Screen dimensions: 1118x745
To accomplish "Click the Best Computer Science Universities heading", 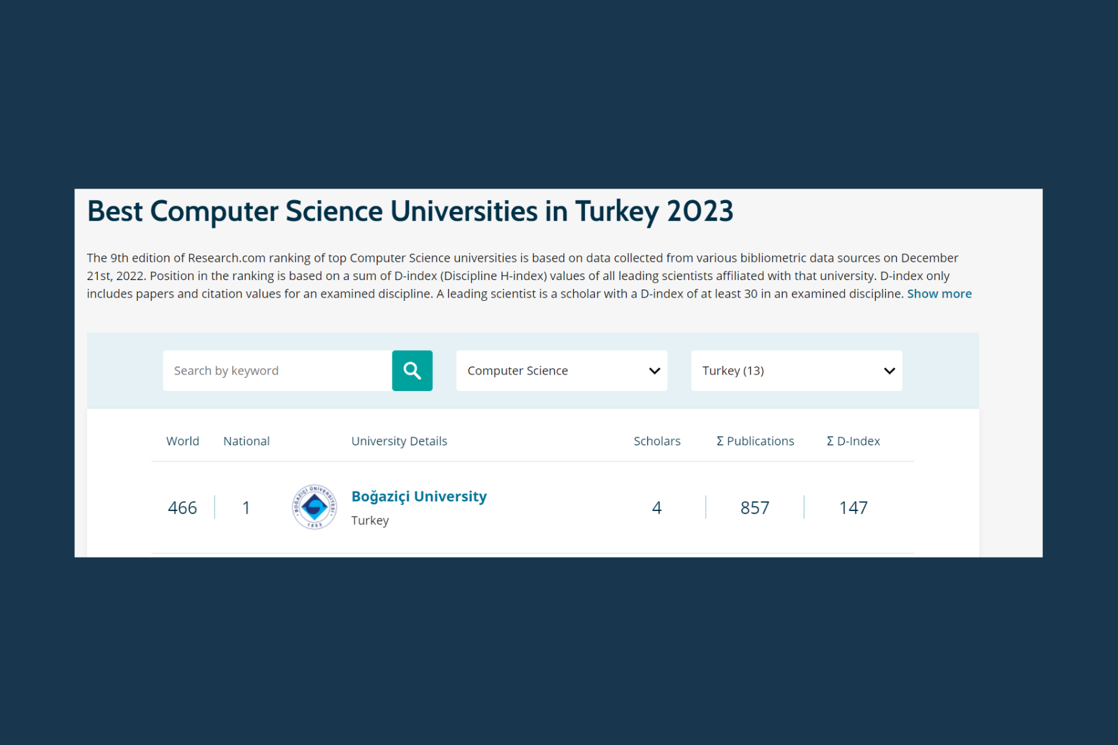I will tap(410, 211).
